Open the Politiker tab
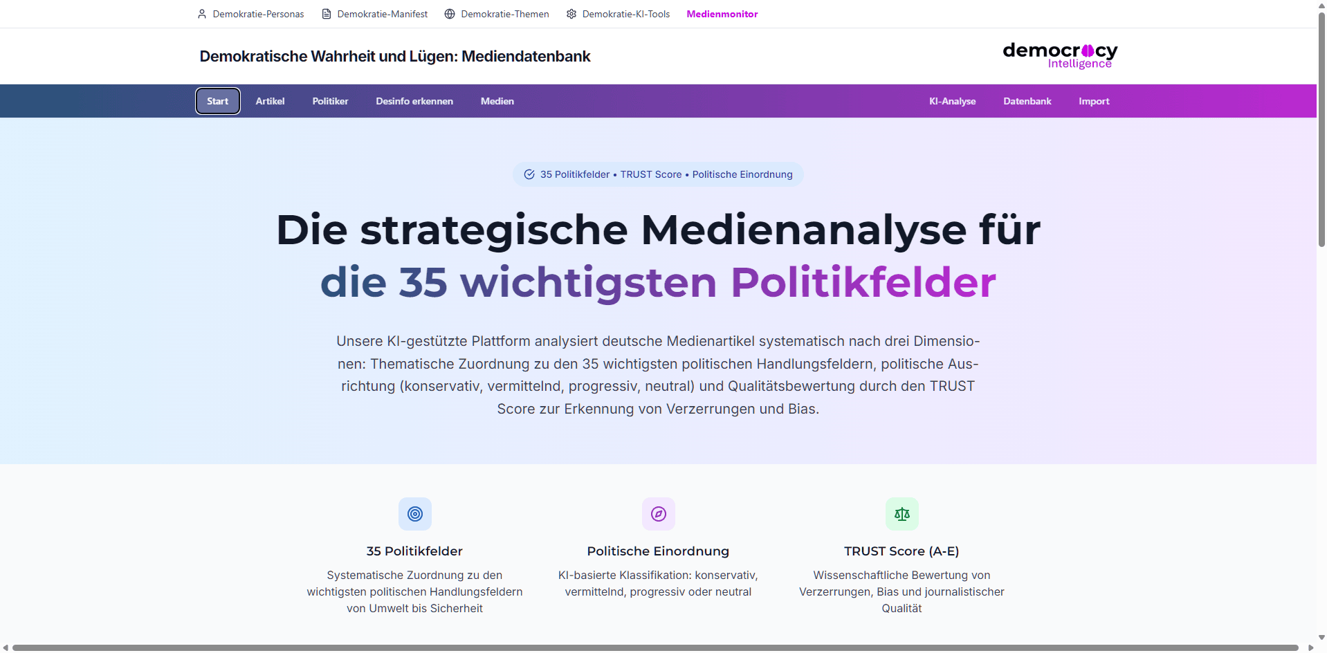This screenshot has height=653, width=1327. click(x=331, y=101)
